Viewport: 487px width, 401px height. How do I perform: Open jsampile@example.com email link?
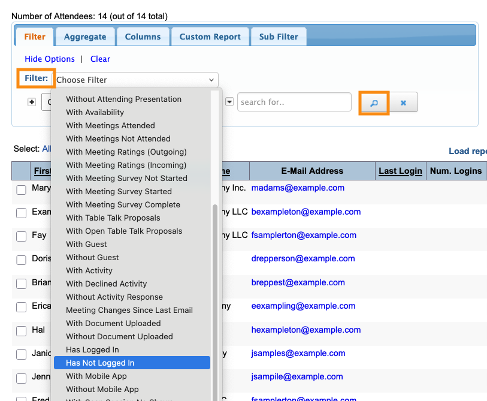(297, 376)
